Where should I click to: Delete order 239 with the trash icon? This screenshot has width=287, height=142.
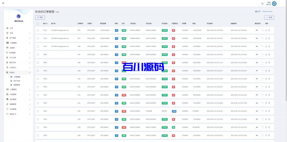pos(269,119)
